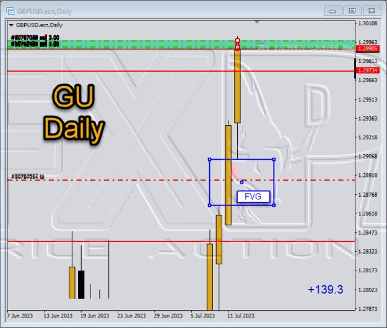Click the 1.30108 price scale value
The height and width of the screenshot is (328, 387).
[368, 24]
